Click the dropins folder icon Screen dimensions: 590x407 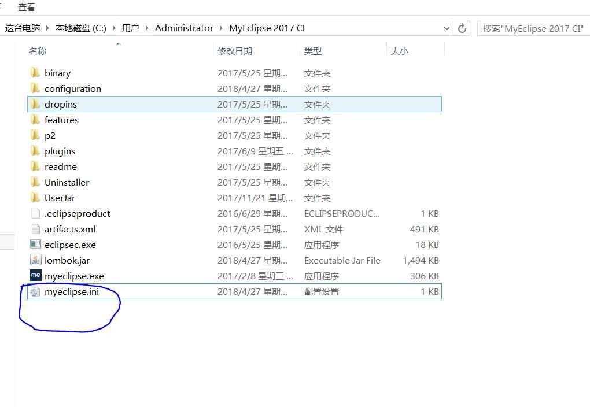tap(35, 104)
